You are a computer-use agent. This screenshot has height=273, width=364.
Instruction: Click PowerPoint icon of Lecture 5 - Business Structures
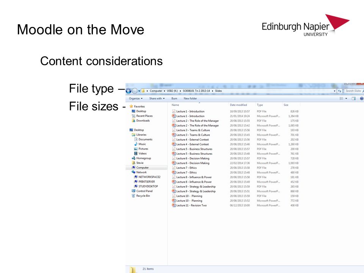174,154
